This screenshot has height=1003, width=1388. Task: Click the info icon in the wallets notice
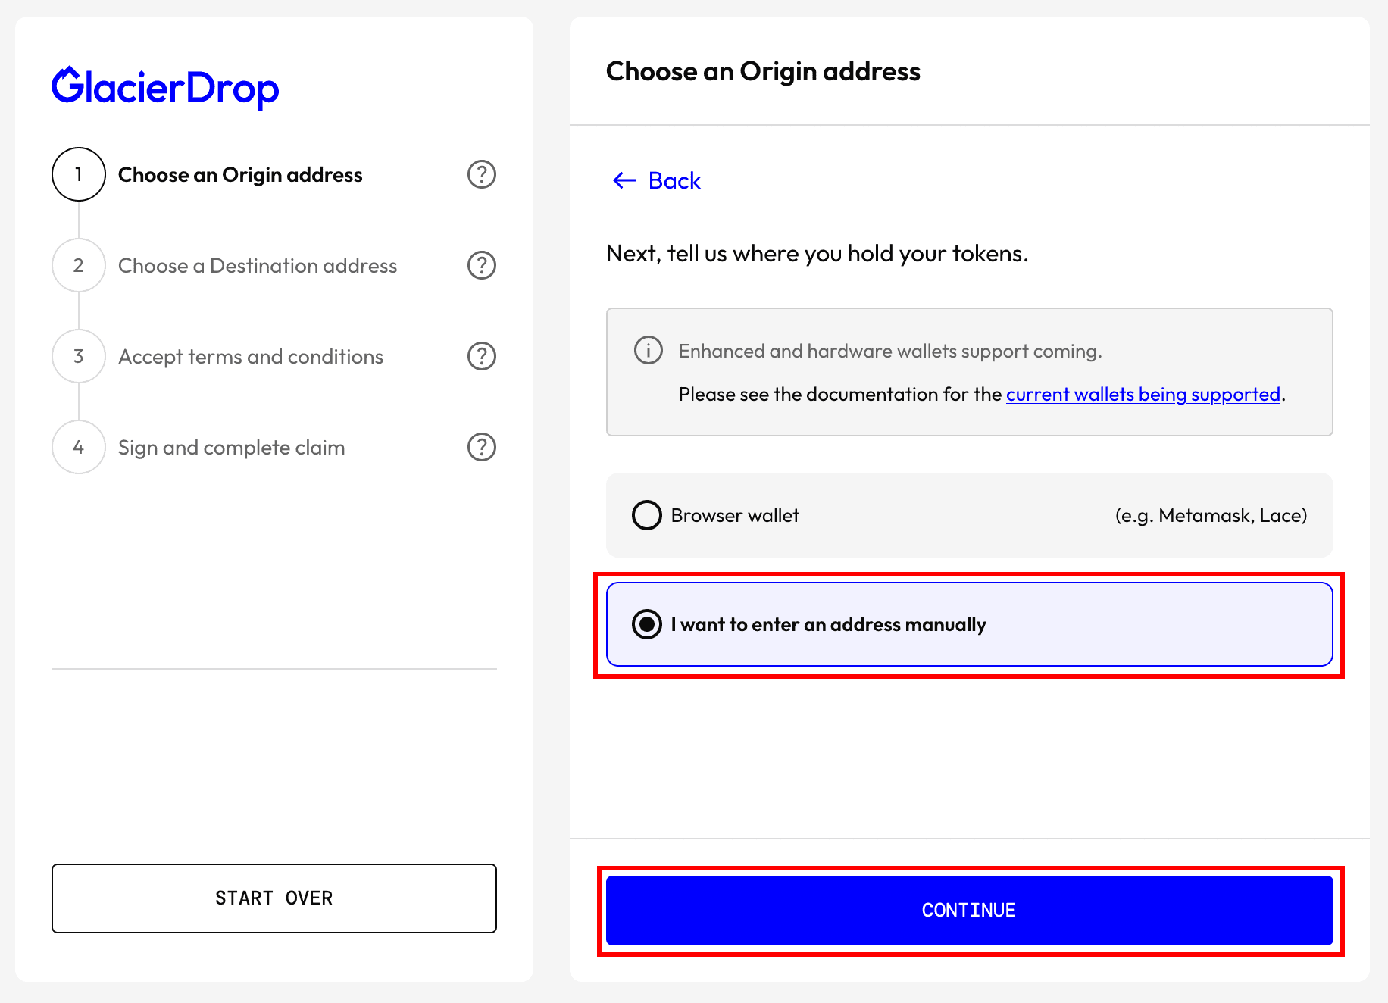coord(649,351)
